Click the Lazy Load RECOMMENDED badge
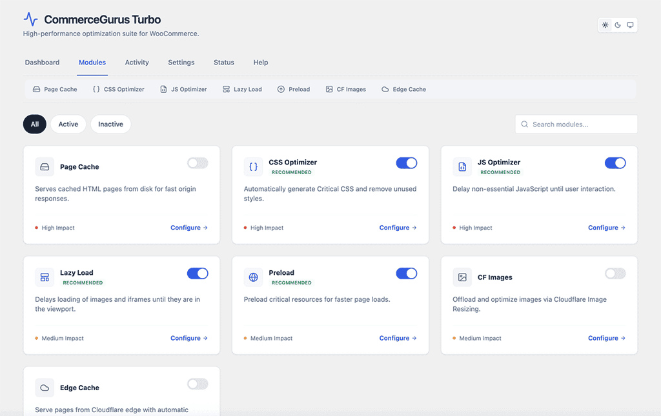The width and height of the screenshot is (661, 416). [83, 282]
